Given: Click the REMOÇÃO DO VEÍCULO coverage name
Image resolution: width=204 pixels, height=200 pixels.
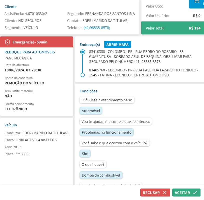Looking at the screenshot, I should tap(24, 83).
